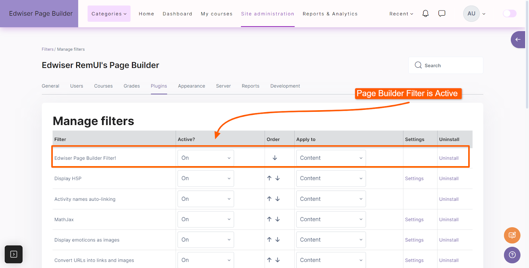Click the page vertical scrollbar
The image size is (529, 268).
[x=527, y=55]
